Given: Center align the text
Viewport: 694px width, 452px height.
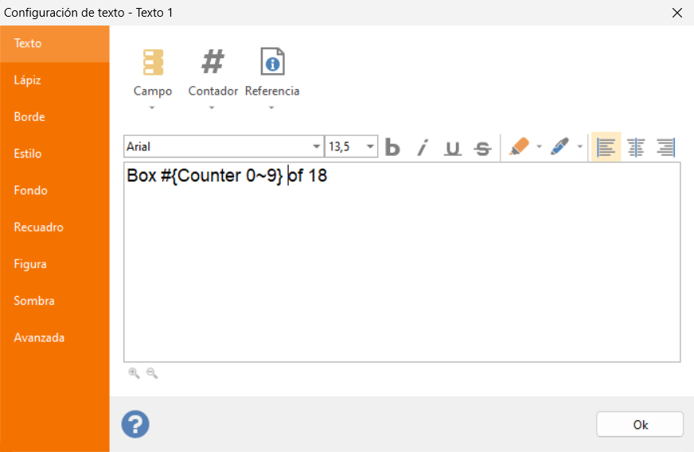Looking at the screenshot, I should coord(636,147).
